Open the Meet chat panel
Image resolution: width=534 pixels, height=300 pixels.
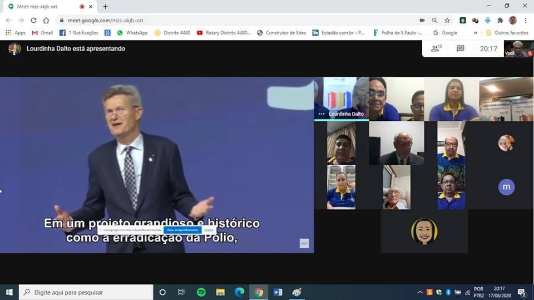pyautogui.click(x=460, y=48)
